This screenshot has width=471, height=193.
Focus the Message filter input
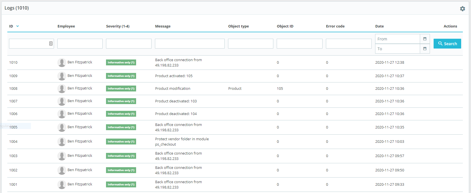coord(190,43)
